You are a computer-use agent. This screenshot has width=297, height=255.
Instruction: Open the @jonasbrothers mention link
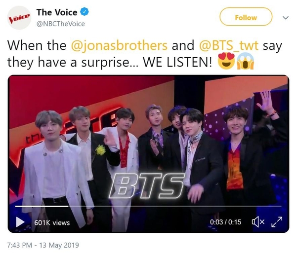point(119,45)
